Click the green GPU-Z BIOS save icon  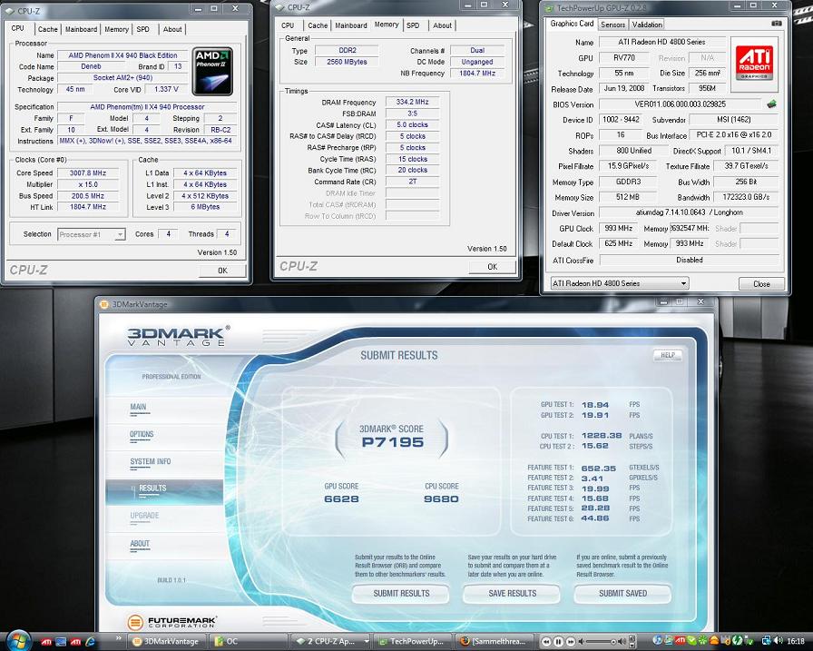tap(771, 104)
